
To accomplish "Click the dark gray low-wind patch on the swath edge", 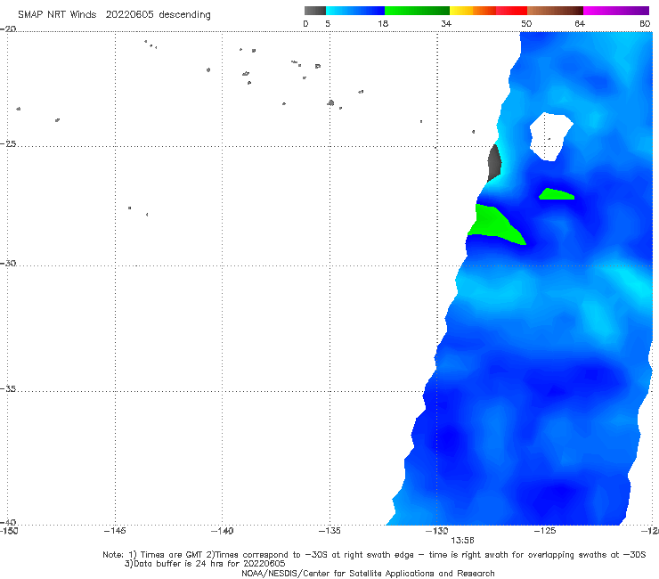I will [x=494, y=163].
